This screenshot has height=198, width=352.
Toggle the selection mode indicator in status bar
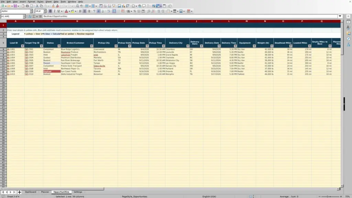251,196
